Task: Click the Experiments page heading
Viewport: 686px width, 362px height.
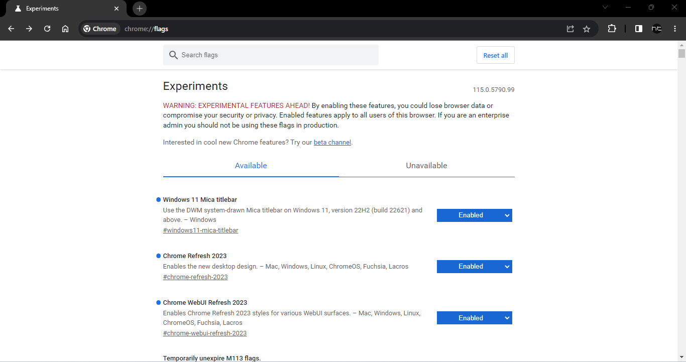Action: pos(195,86)
